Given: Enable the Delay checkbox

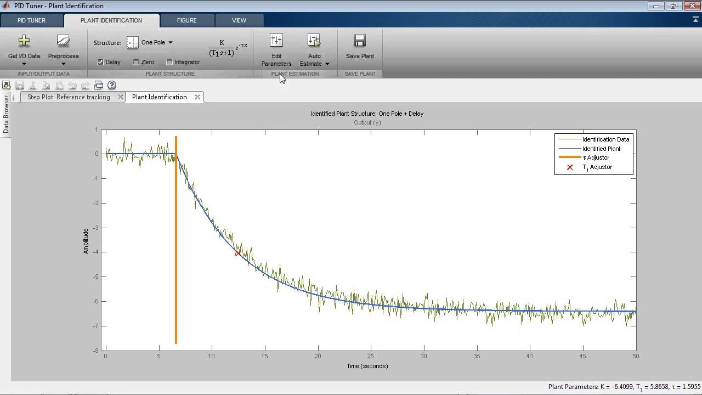Looking at the screenshot, I should coord(100,62).
